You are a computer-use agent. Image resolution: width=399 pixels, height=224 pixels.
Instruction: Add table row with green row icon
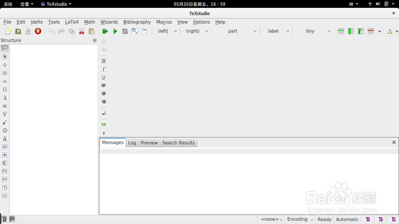point(341,31)
